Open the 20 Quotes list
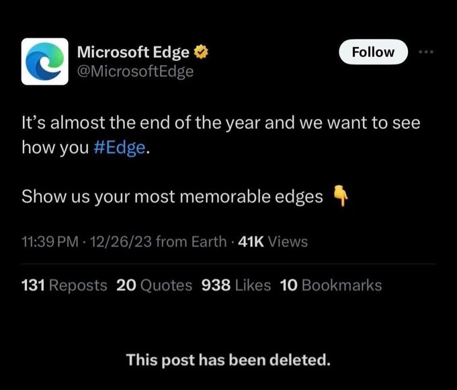Viewport: 457px width, 390px height. (x=154, y=285)
